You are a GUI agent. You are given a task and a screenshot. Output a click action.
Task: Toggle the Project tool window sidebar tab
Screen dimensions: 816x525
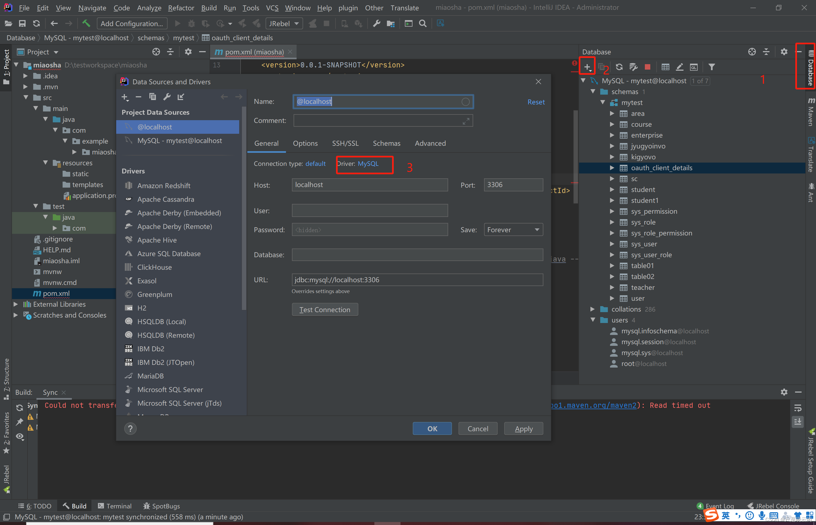6,67
